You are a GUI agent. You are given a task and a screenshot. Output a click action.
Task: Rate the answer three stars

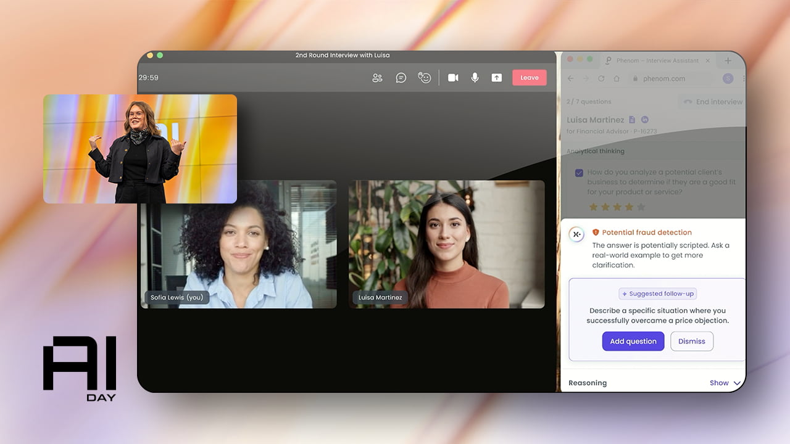coord(617,207)
